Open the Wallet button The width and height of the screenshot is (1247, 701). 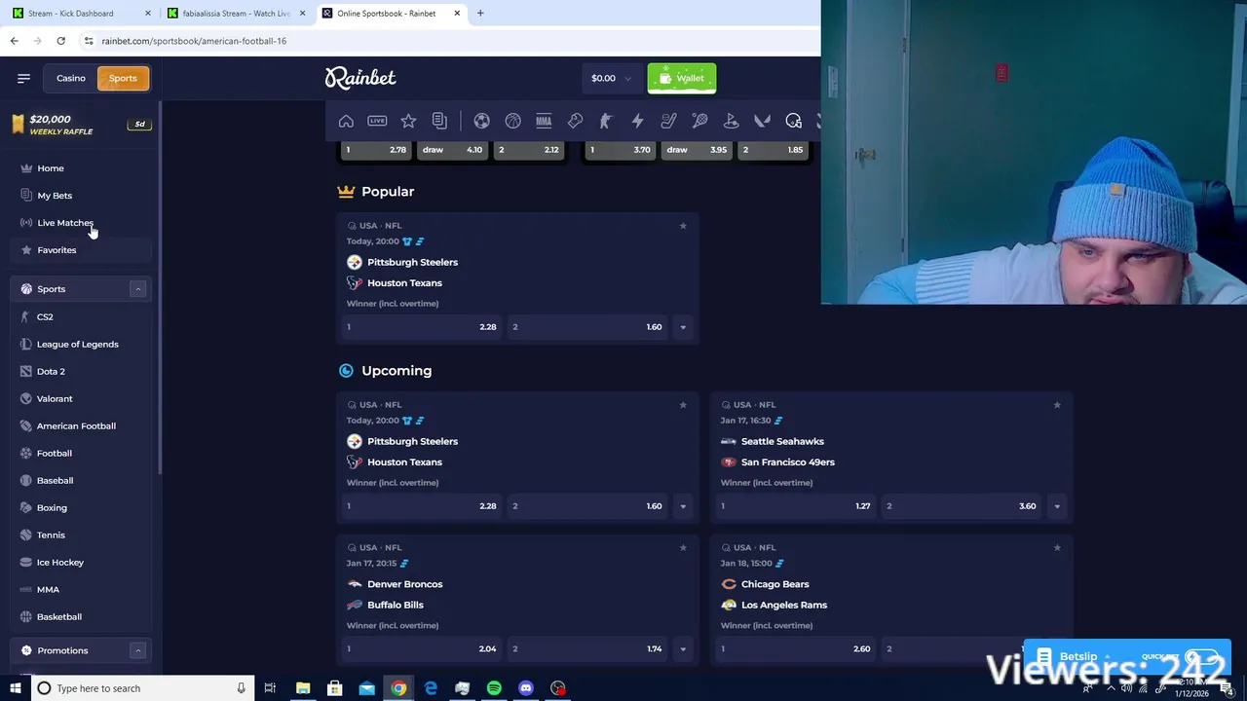tap(682, 78)
